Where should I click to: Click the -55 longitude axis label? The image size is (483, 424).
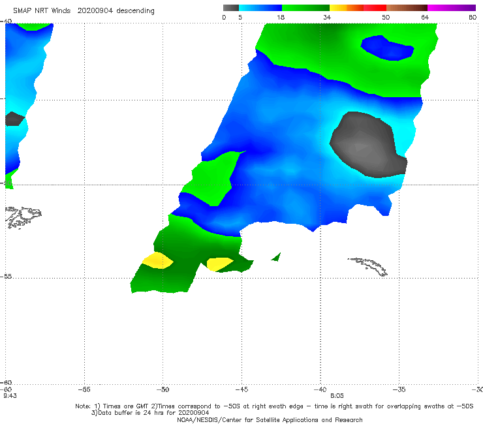pos(84,389)
